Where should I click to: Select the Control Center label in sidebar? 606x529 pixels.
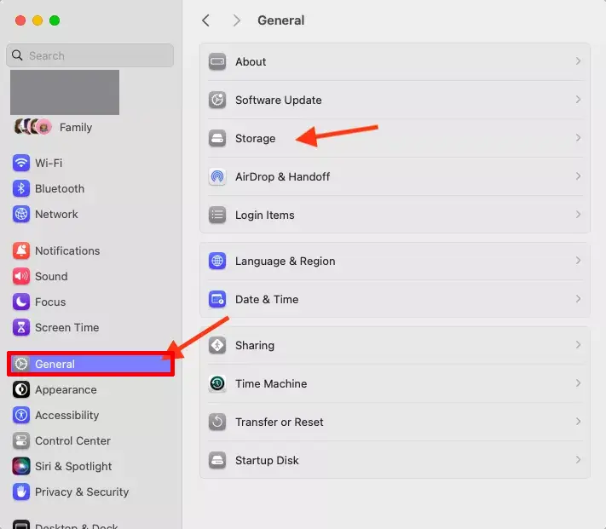[x=72, y=440]
